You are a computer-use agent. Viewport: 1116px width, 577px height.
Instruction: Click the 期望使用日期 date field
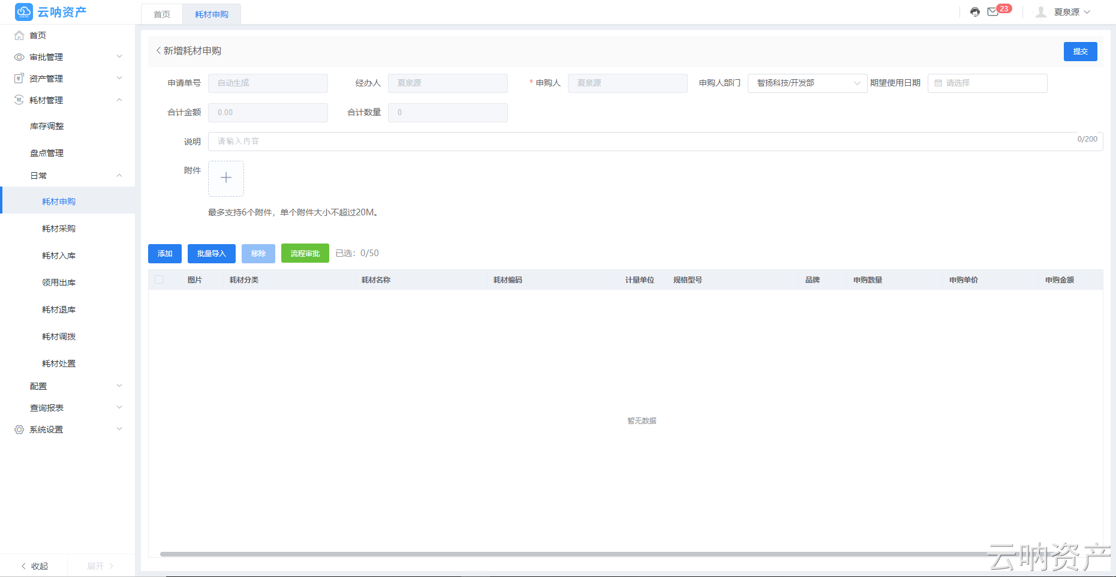[987, 83]
